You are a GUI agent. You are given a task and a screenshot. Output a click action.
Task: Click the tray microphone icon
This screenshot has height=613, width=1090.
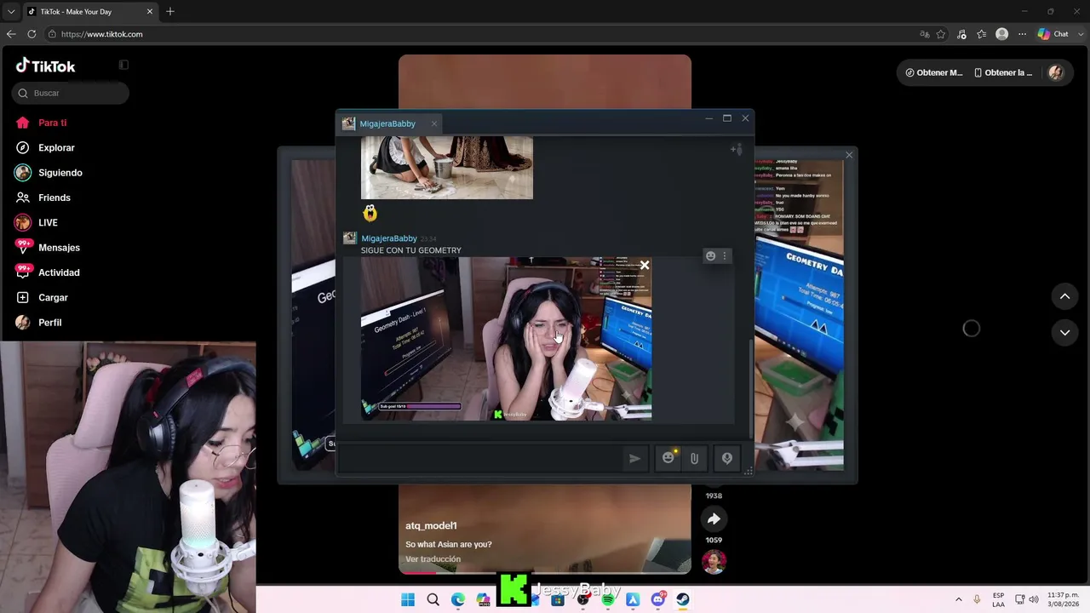click(x=977, y=599)
